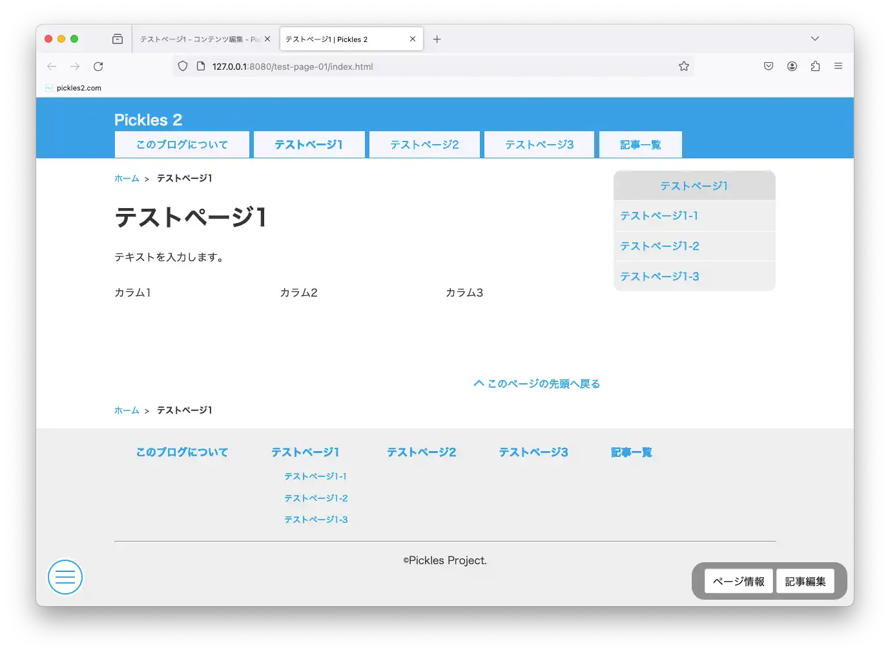
Task: Open the Save to Pocket icon
Action: [x=769, y=67]
